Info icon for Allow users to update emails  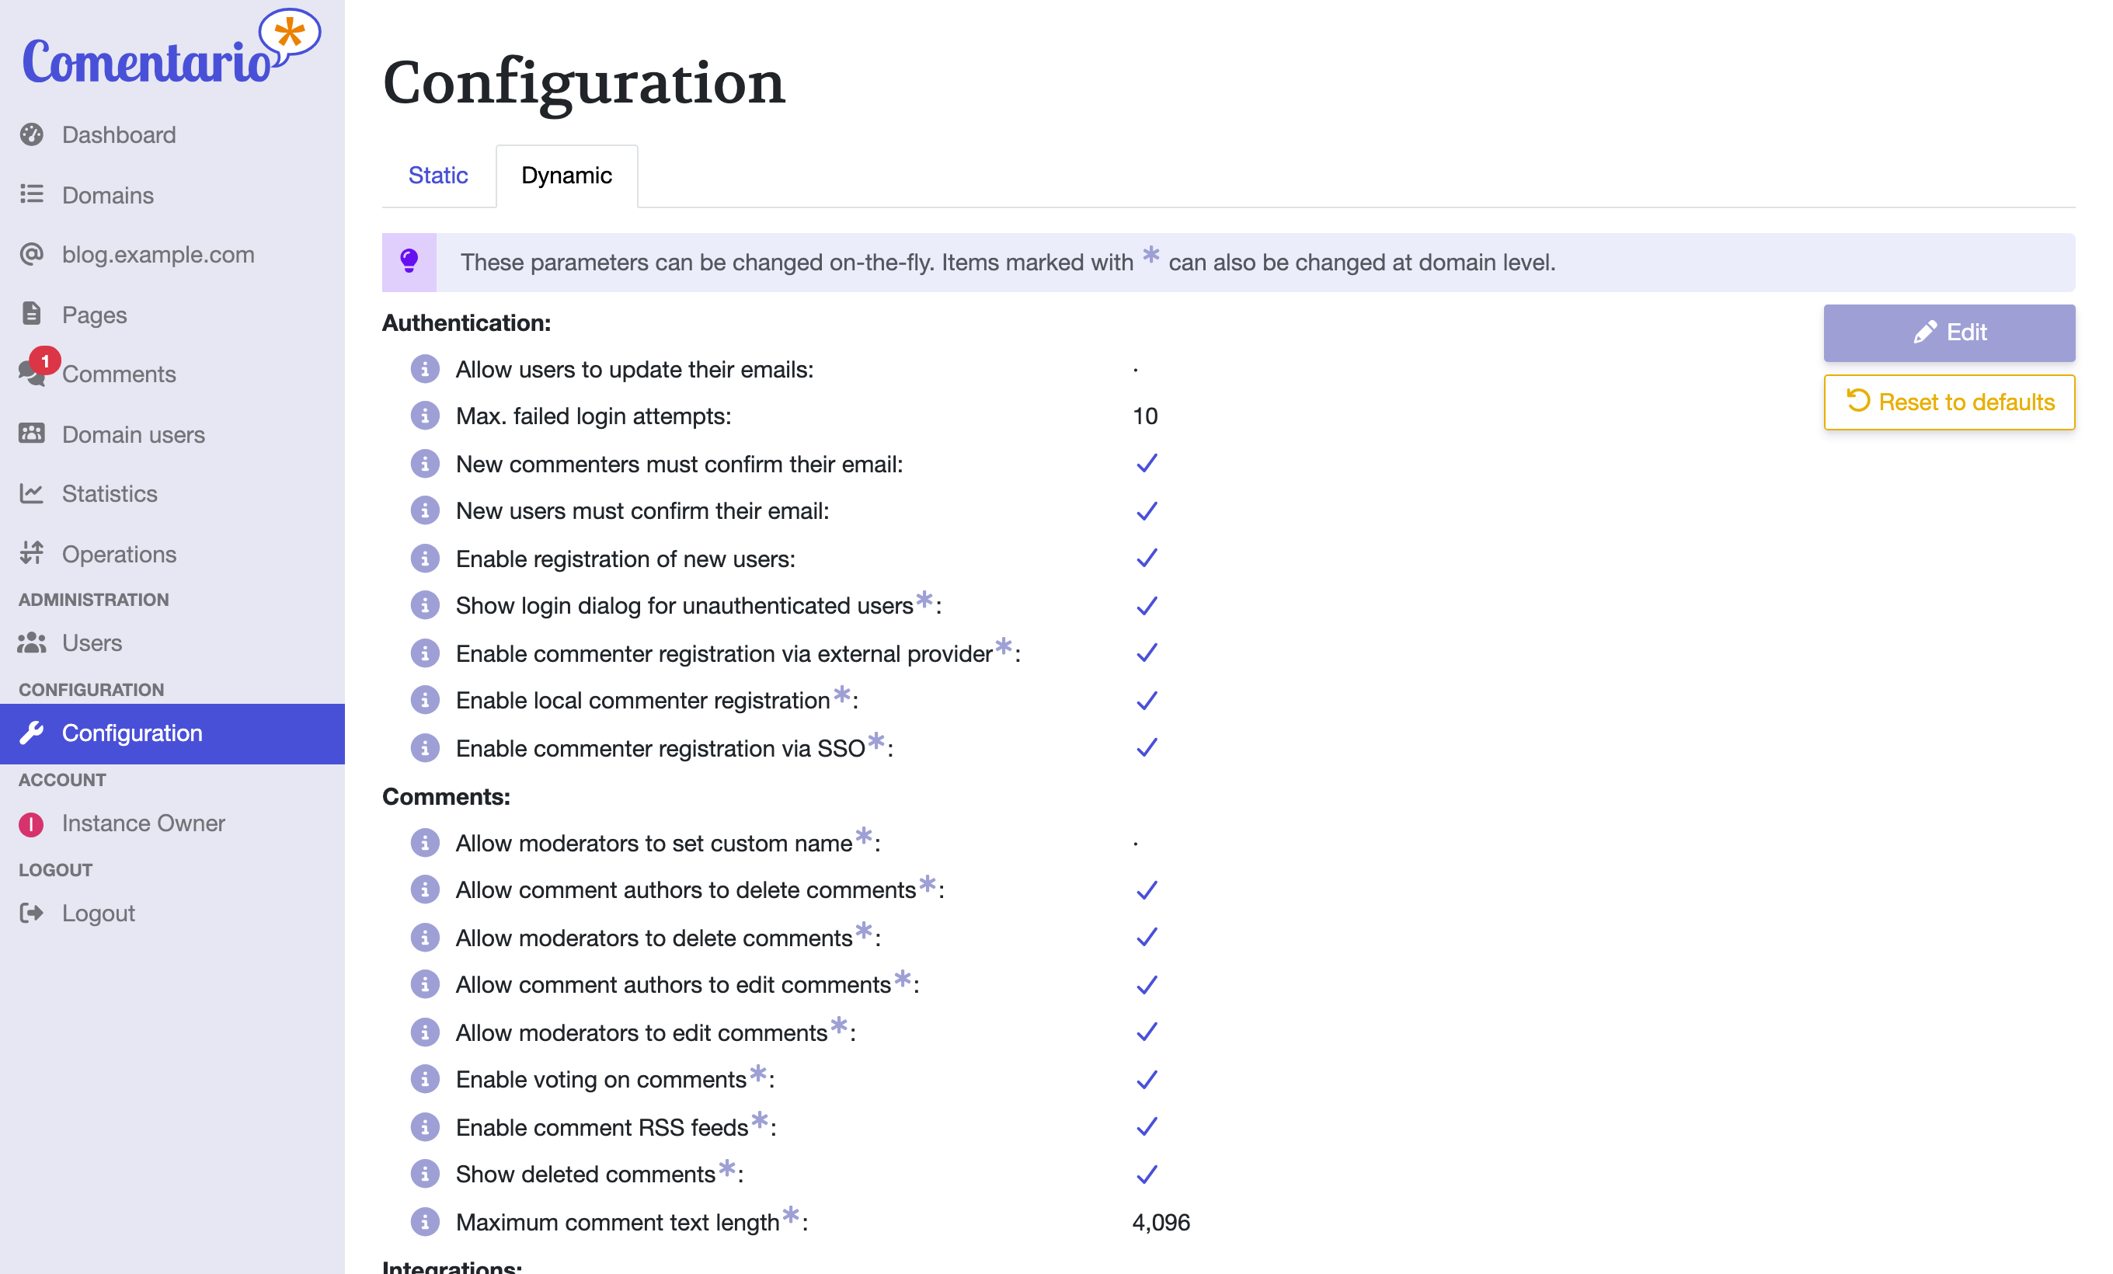[x=424, y=370]
